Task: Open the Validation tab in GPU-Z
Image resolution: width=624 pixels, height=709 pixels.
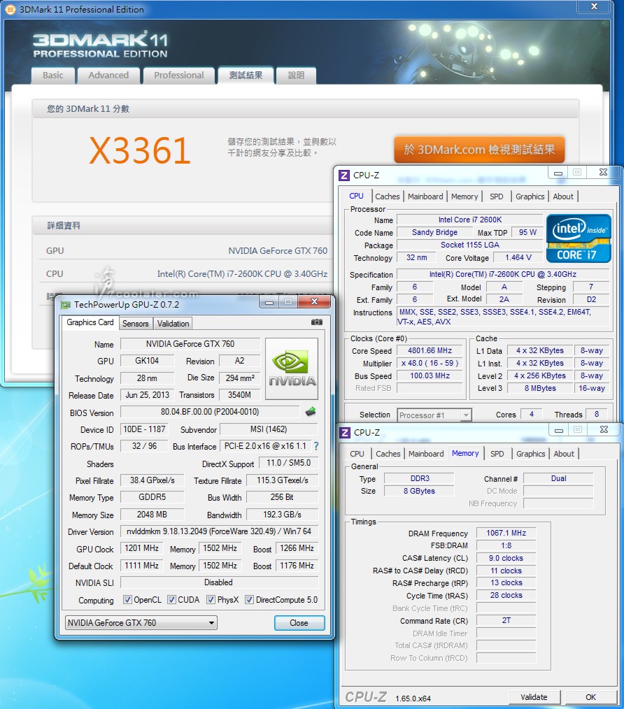Action: (x=173, y=323)
